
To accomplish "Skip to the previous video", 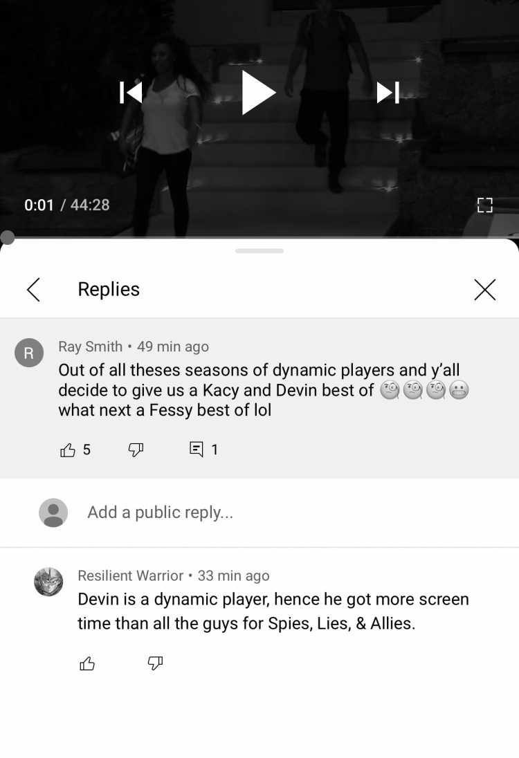I will pos(131,93).
